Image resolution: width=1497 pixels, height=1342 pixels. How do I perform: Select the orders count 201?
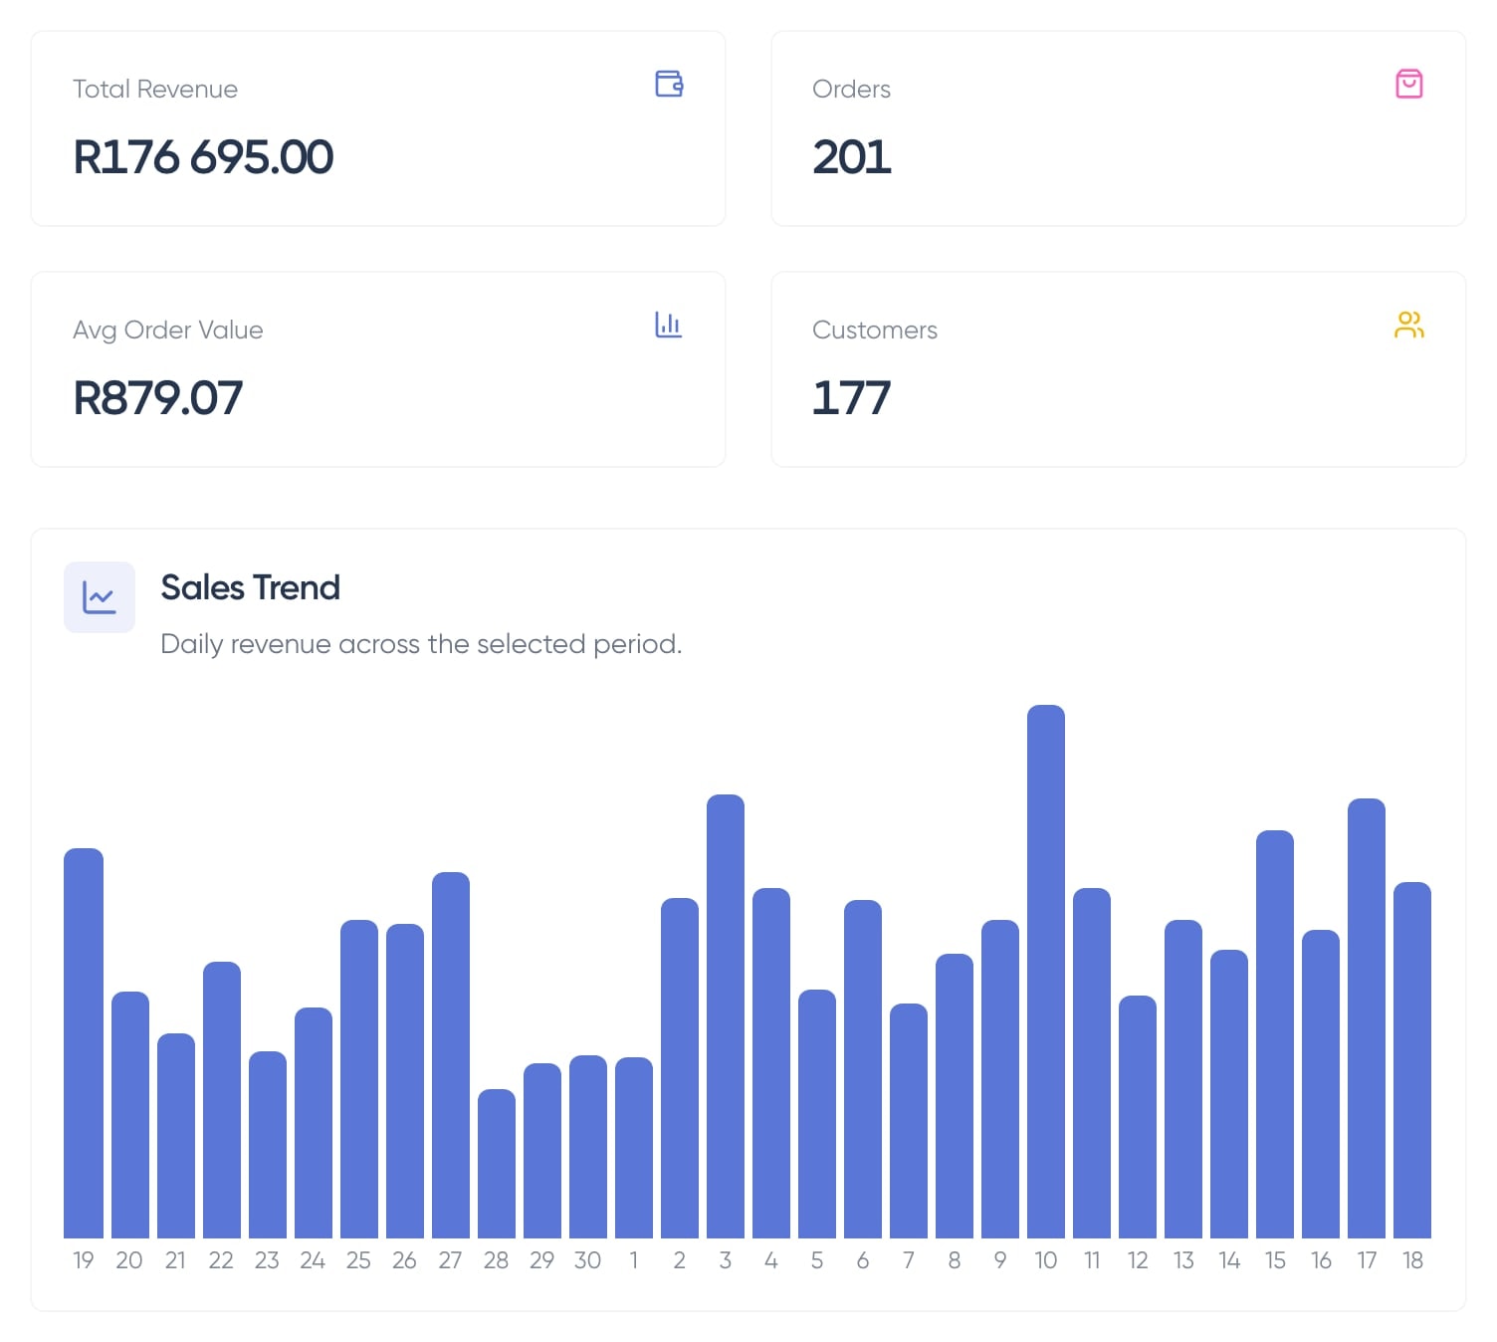[851, 157]
